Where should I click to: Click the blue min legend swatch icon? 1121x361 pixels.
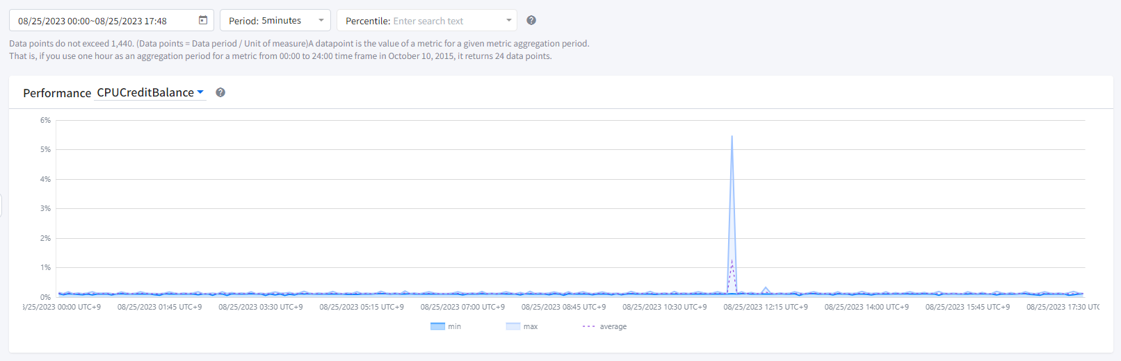point(437,326)
